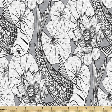
Task: Click the number 4 on the ruler
Action: click(x=34, y=108)
